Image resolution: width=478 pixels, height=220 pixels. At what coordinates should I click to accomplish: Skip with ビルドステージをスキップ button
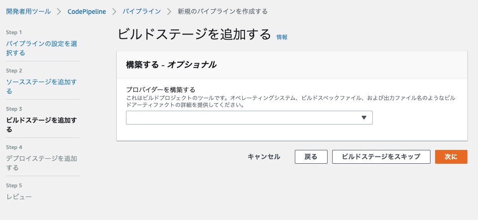click(381, 157)
